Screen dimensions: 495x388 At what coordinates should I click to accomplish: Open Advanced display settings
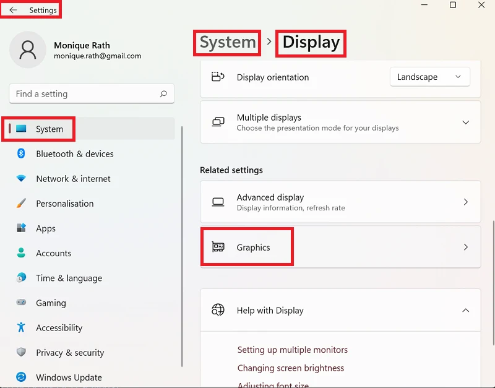(340, 202)
